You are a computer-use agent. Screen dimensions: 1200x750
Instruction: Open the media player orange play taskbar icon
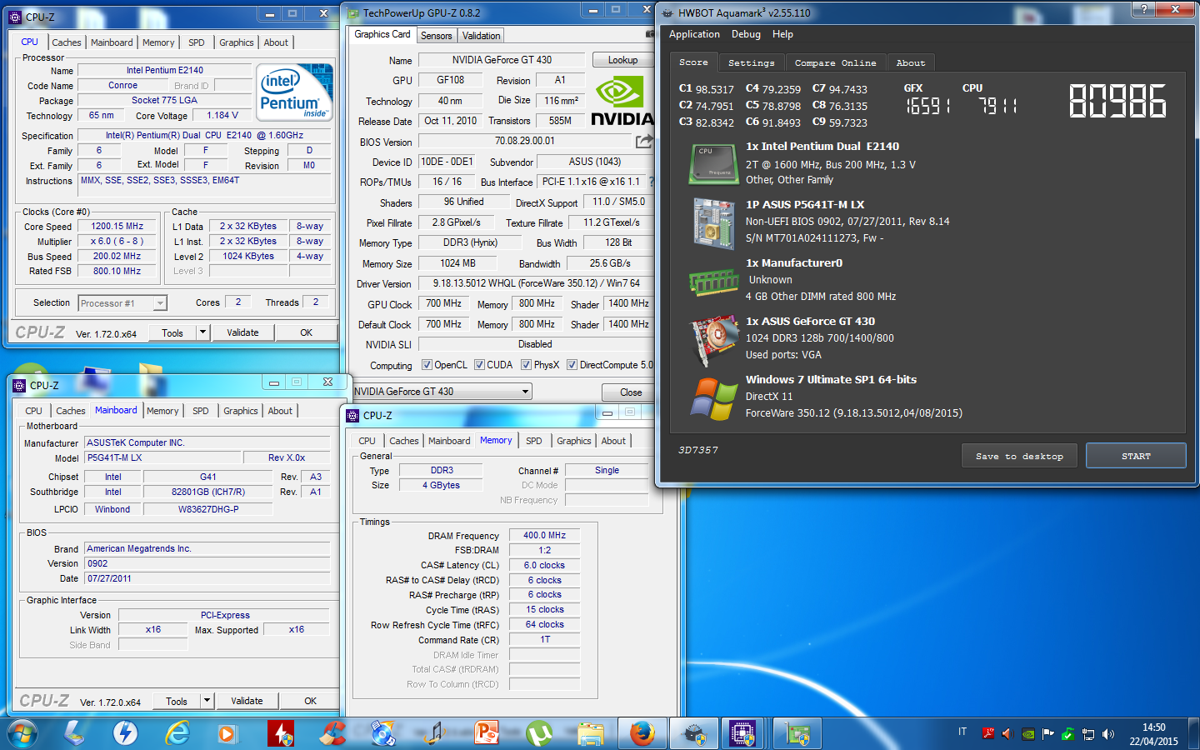pyautogui.click(x=227, y=733)
